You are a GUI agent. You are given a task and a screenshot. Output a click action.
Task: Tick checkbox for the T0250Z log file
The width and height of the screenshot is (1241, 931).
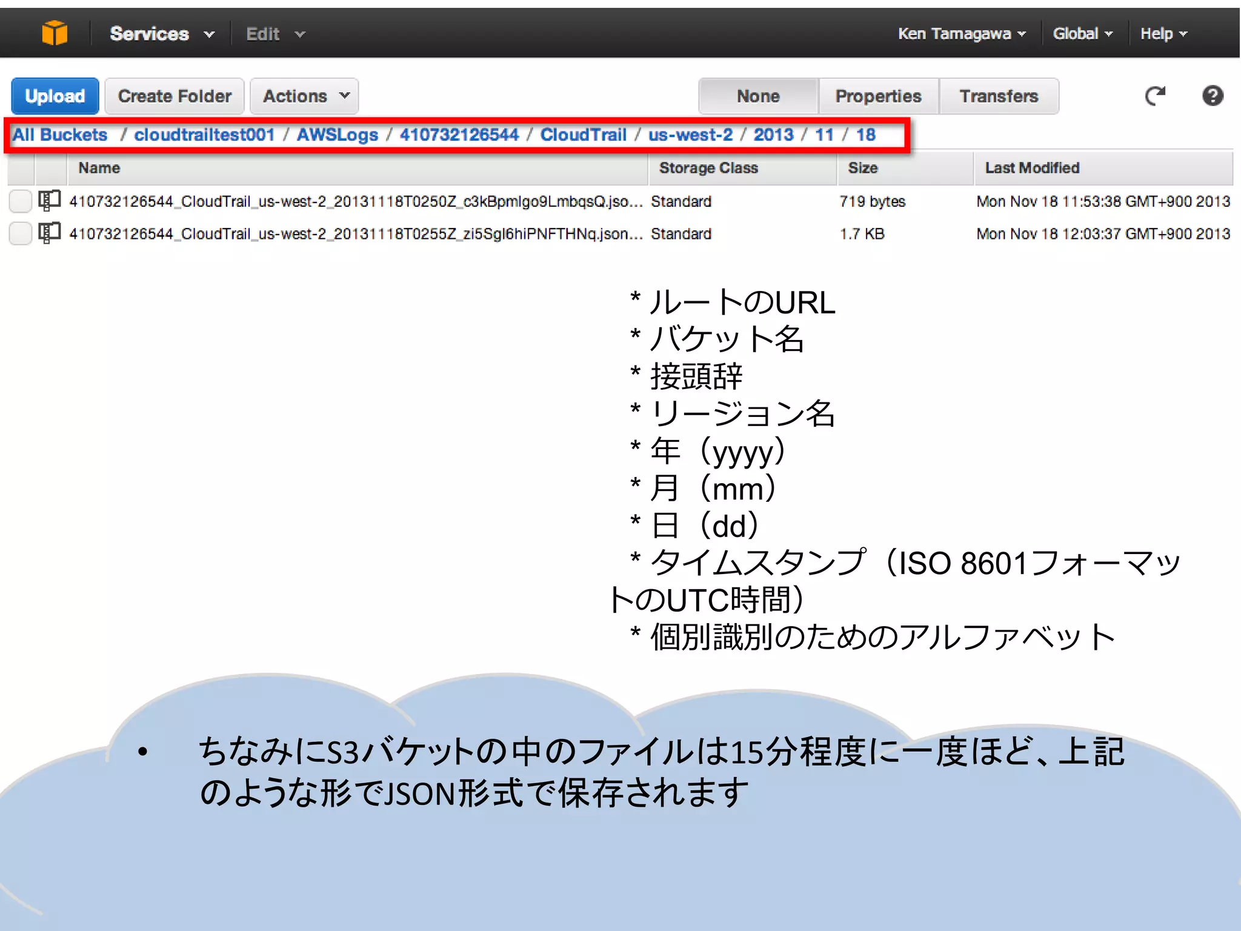click(20, 201)
